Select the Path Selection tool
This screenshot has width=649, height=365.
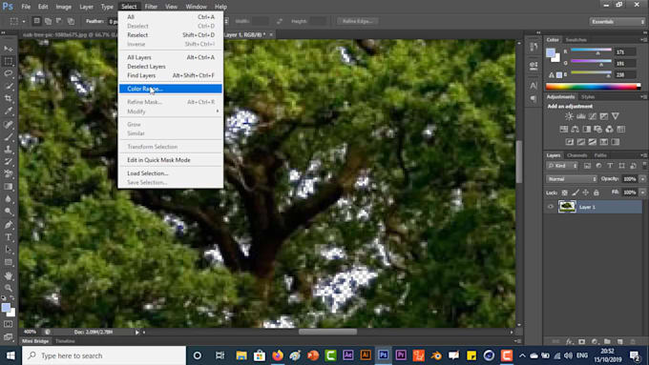coord(9,250)
